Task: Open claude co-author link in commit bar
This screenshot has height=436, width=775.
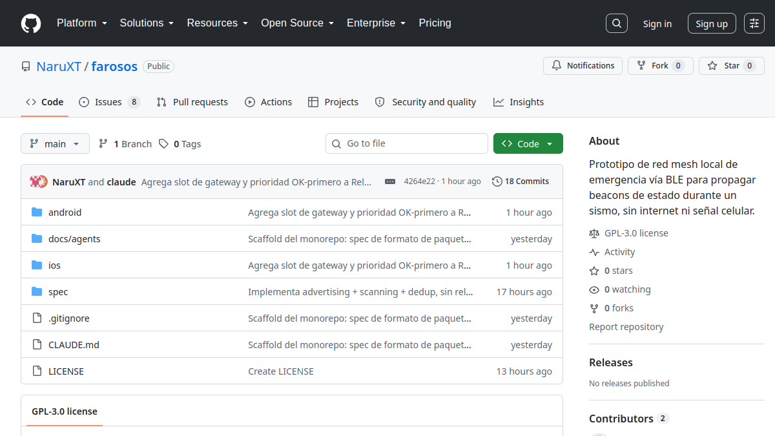Action: coord(121,182)
